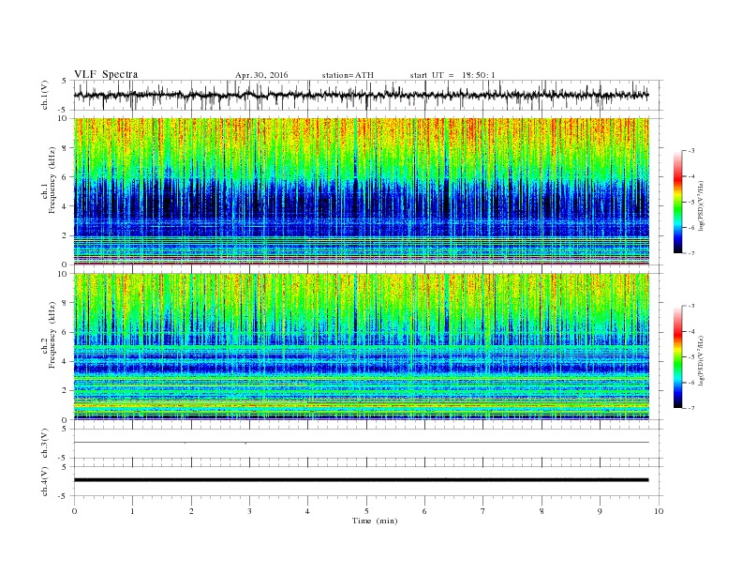Click time axis tick label '6'
The image size is (742, 574).
pos(424,511)
